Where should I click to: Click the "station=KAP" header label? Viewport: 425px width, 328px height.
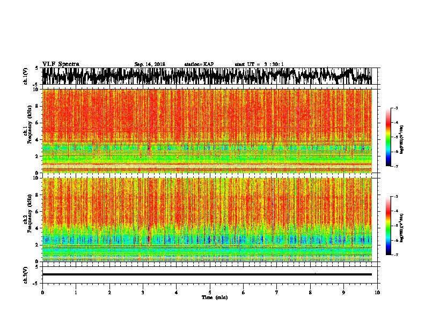(x=199, y=64)
